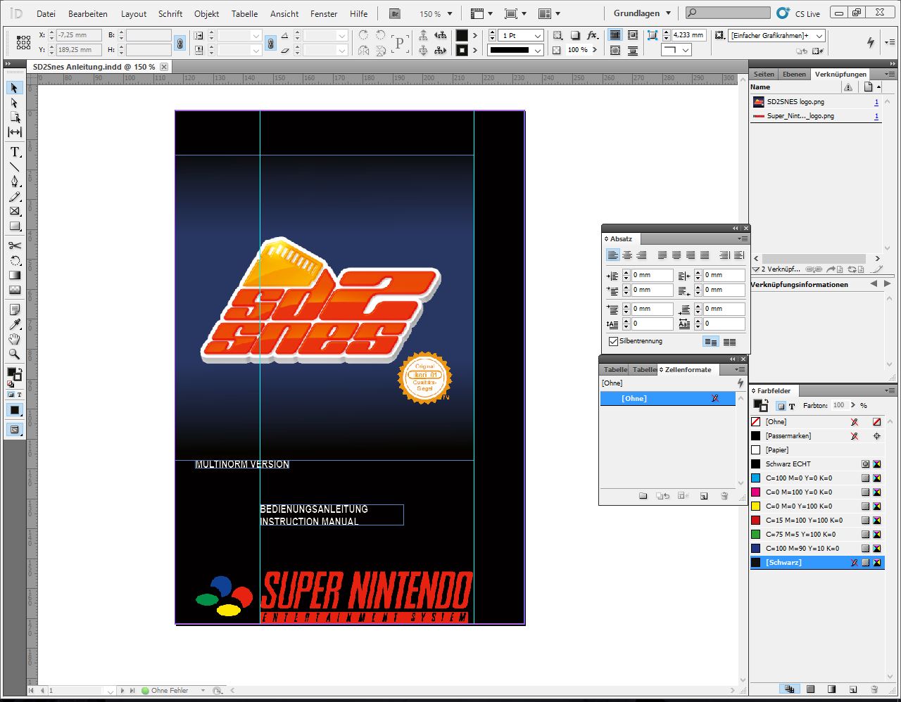This screenshot has width=901, height=702.
Task: Select the Eyedropper tool
Action: pyautogui.click(x=14, y=324)
